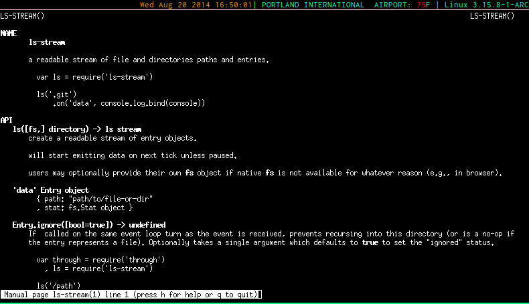Screen dimensions: 529x304
Task: Click code line "var through = require('through')"
Action: (100, 260)
